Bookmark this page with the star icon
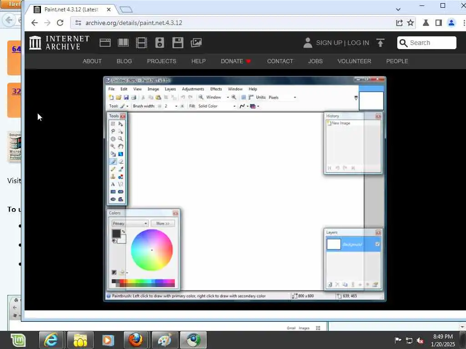This screenshot has width=466, height=349. (x=410, y=23)
